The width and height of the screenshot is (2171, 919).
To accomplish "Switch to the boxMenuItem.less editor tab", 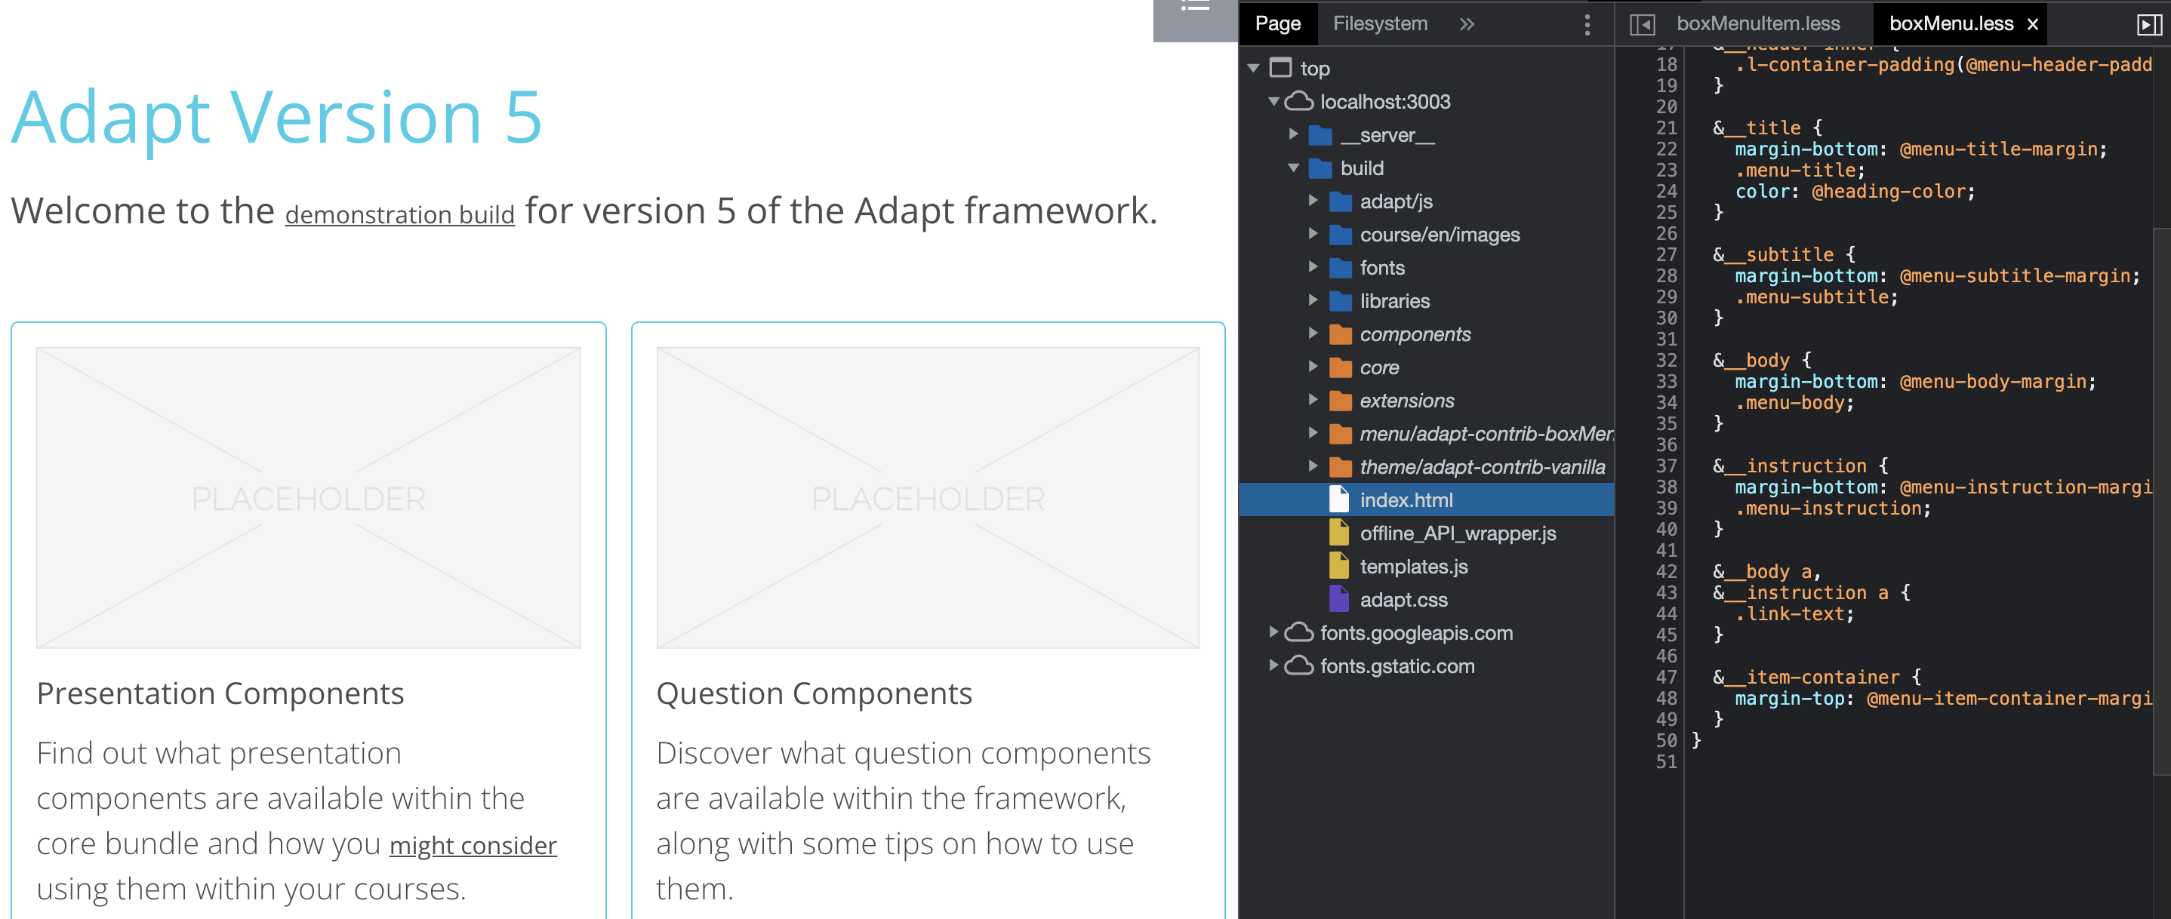I will (1758, 23).
